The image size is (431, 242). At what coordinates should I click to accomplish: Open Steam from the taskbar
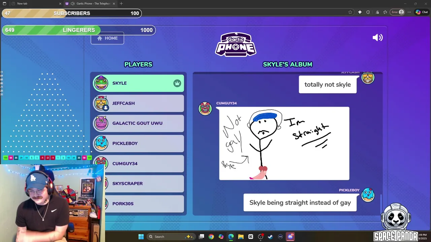tap(270, 237)
